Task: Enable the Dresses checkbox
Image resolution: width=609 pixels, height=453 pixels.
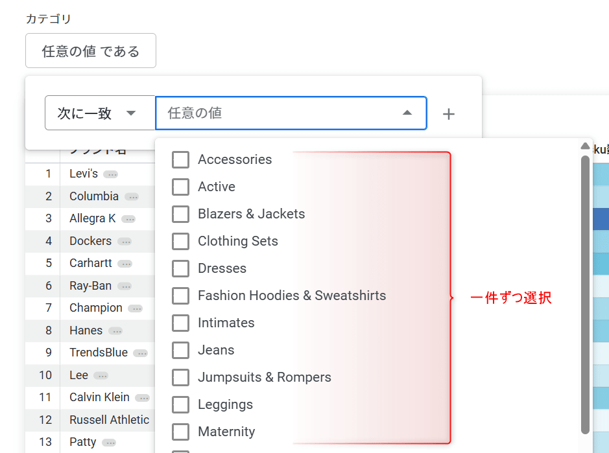Action: click(180, 268)
